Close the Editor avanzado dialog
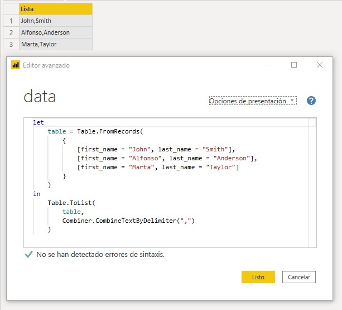 [320, 65]
